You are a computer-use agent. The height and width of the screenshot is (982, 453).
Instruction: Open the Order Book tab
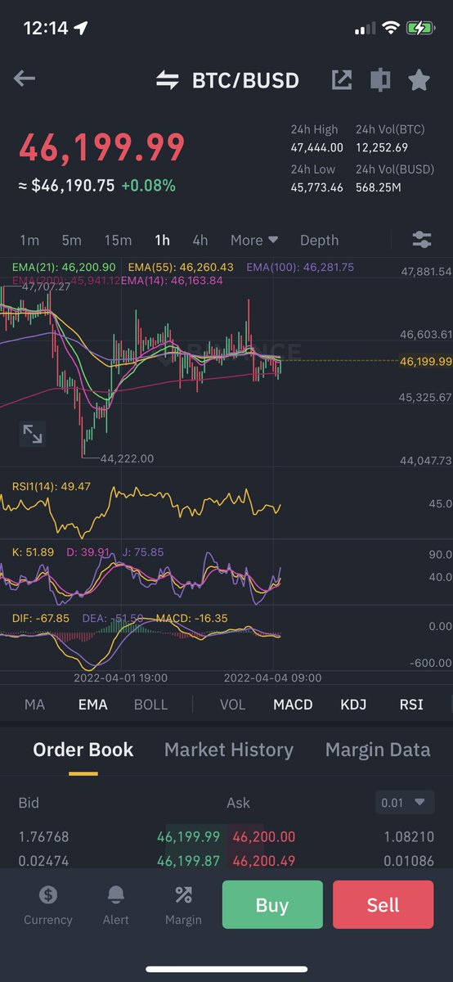tap(83, 750)
